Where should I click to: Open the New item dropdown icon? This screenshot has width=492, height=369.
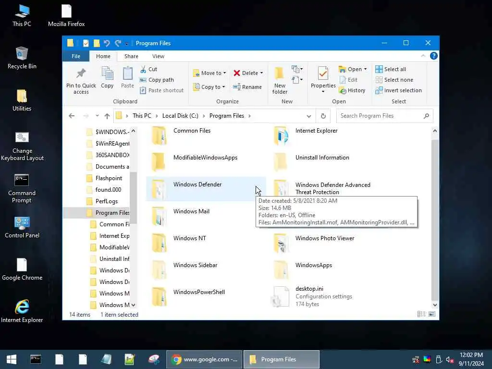coord(297,69)
